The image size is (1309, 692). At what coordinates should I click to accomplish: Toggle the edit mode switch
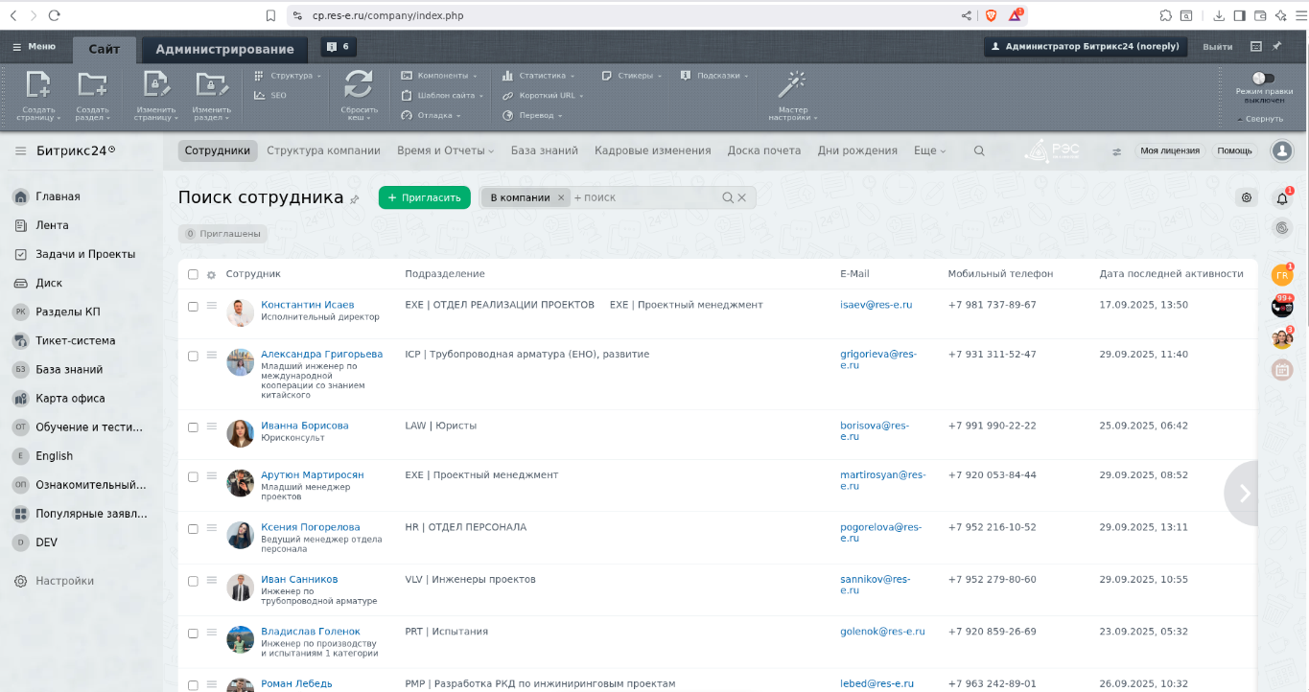pyautogui.click(x=1263, y=78)
